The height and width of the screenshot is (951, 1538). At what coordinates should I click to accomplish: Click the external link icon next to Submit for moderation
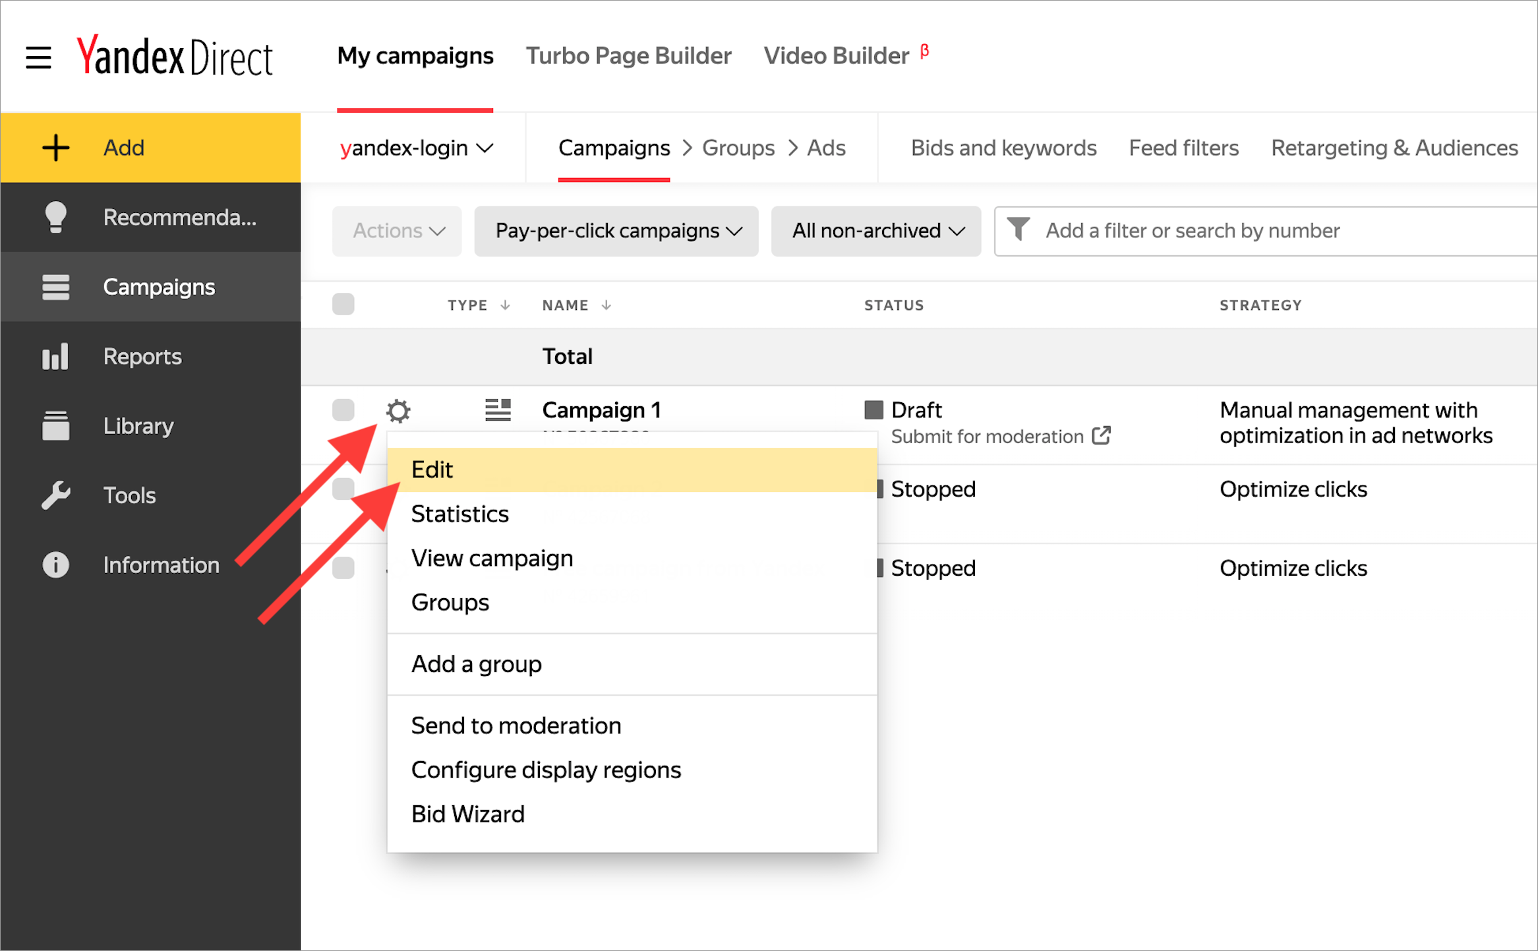(x=1101, y=435)
